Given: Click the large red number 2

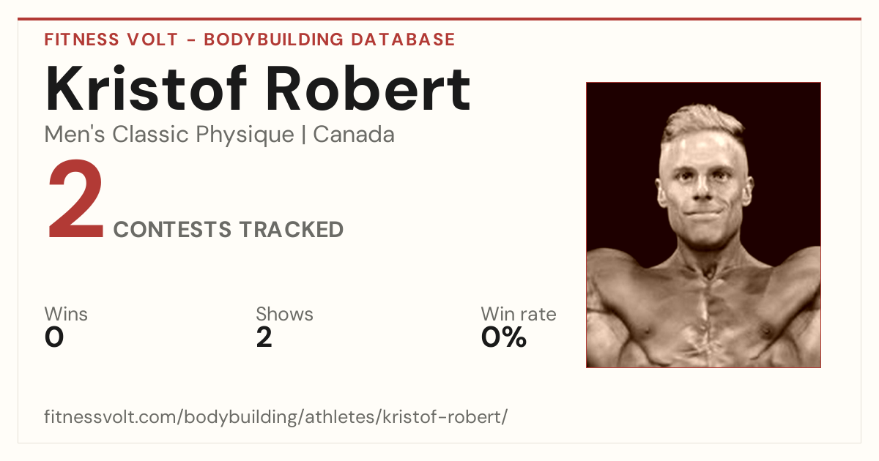Looking at the screenshot, I should point(76,202).
